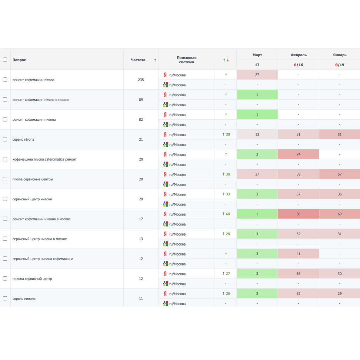Click the February position "41" cell

[x=299, y=254]
